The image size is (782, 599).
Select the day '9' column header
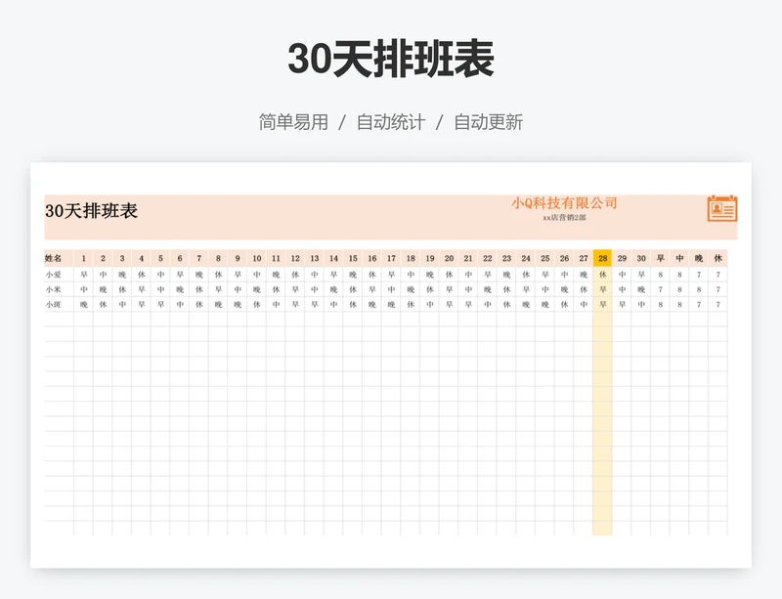(238, 258)
